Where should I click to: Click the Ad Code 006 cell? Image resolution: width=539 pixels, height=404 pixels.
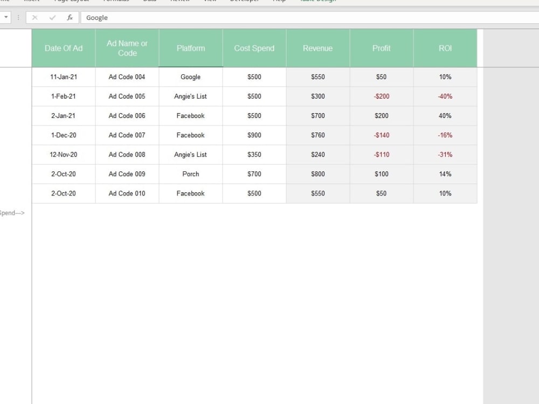[127, 116]
